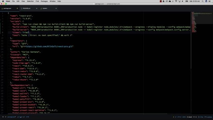Click the "babel-preset-env" dependency line

pos(29,102)
